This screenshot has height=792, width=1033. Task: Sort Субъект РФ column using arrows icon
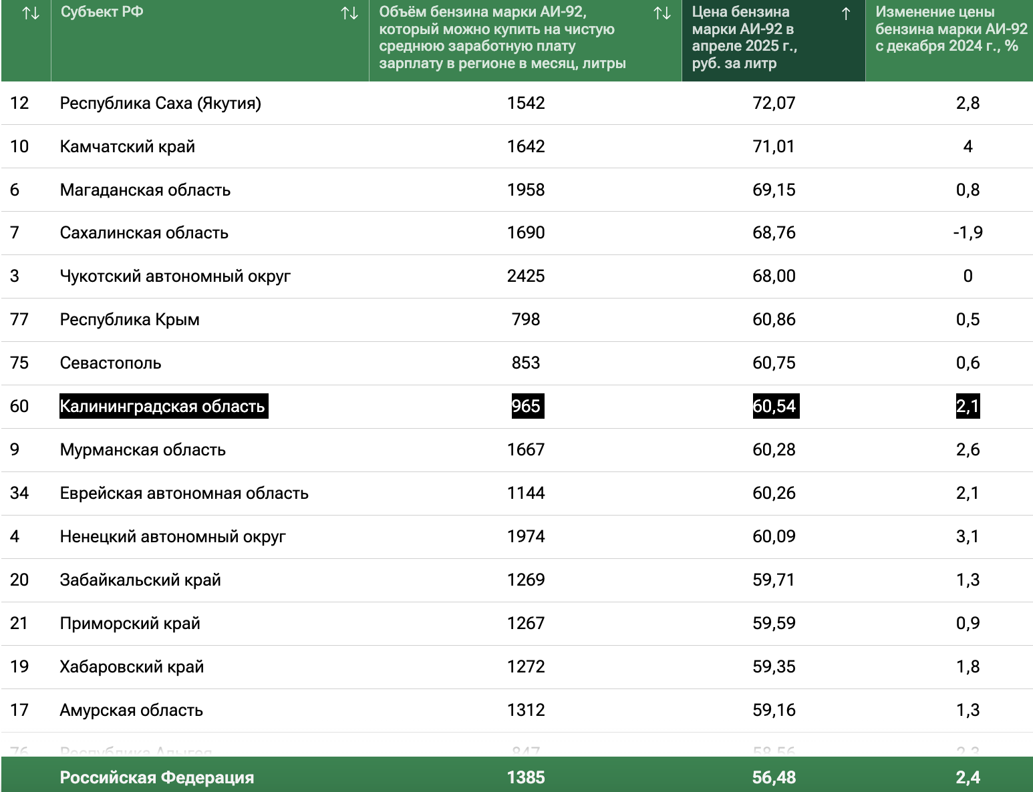(349, 13)
